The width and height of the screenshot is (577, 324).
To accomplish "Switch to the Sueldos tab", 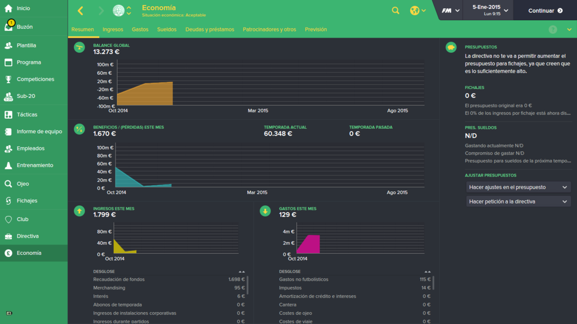I will tap(167, 29).
